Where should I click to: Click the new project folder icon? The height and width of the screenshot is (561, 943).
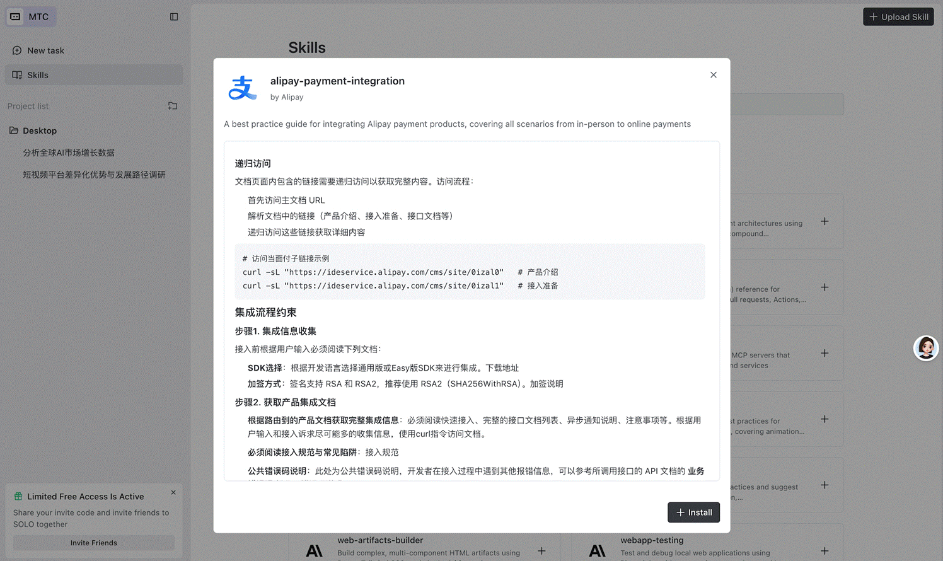click(x=173, y=106)
